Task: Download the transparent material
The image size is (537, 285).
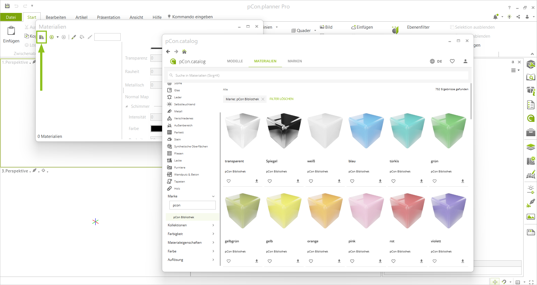Action: coord(257,181)
